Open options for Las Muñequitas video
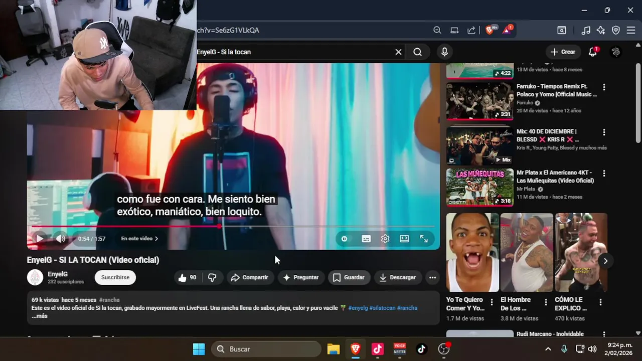This screenshot has height=361, width=642. tap(604, 173)
